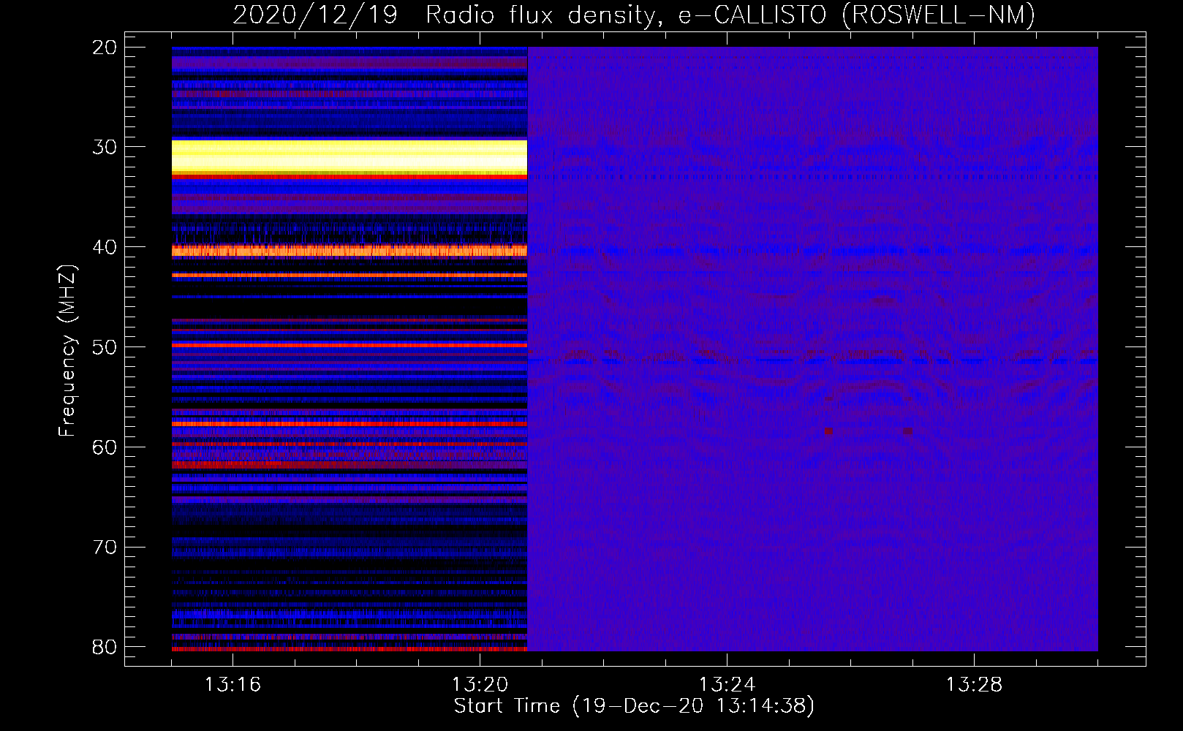Click the 13:16 time tick label
The width and height of the screenshot is (1183, 731).
coord(233,684)
